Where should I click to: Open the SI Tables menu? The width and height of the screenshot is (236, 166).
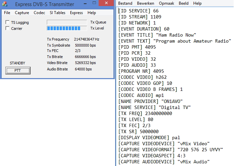57,13
